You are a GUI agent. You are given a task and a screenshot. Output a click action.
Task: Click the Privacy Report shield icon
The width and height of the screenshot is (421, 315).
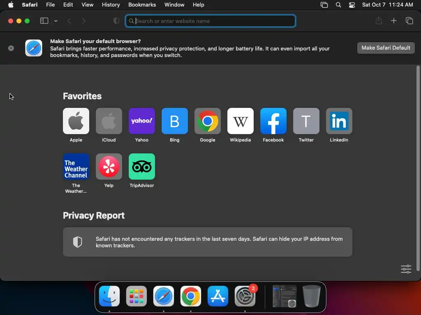[x=78, y=242]
